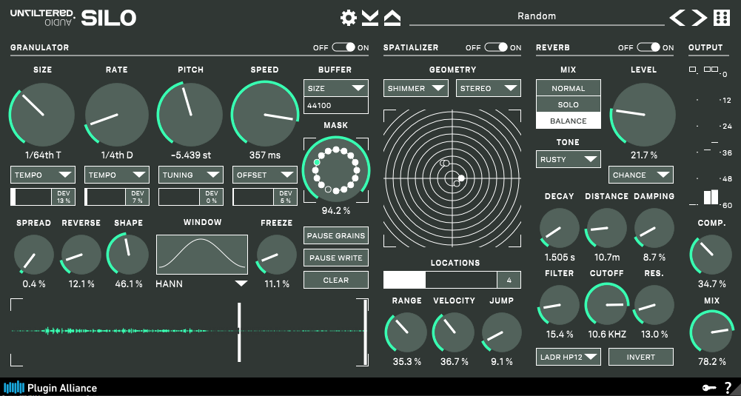Click the Plugin Alliance logo
Image resolution: width=741 pixels, height=396 pixels.
[x=50, y=388]
